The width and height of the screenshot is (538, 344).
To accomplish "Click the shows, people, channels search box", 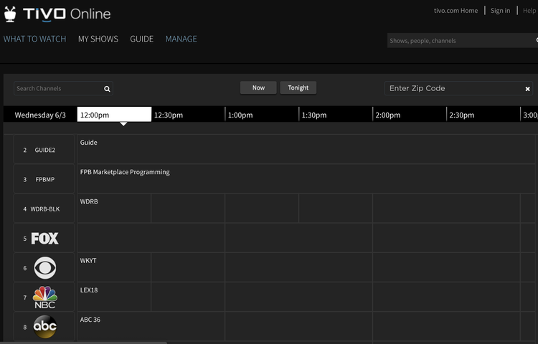I will [x=459, y=41].
